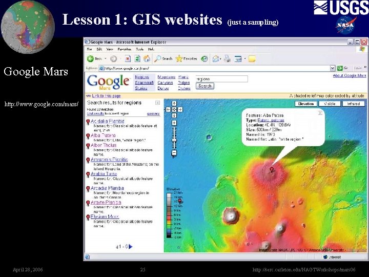Viewport: 369px width, 277px height.
Task: Zoom in with the plus button
Action: coord(174,123)
